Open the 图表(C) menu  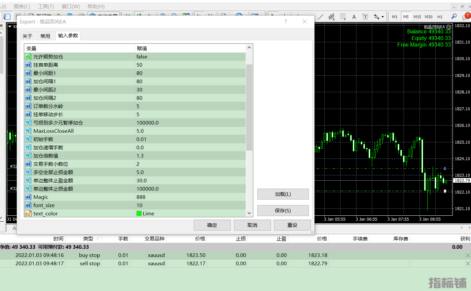(22, 6)
